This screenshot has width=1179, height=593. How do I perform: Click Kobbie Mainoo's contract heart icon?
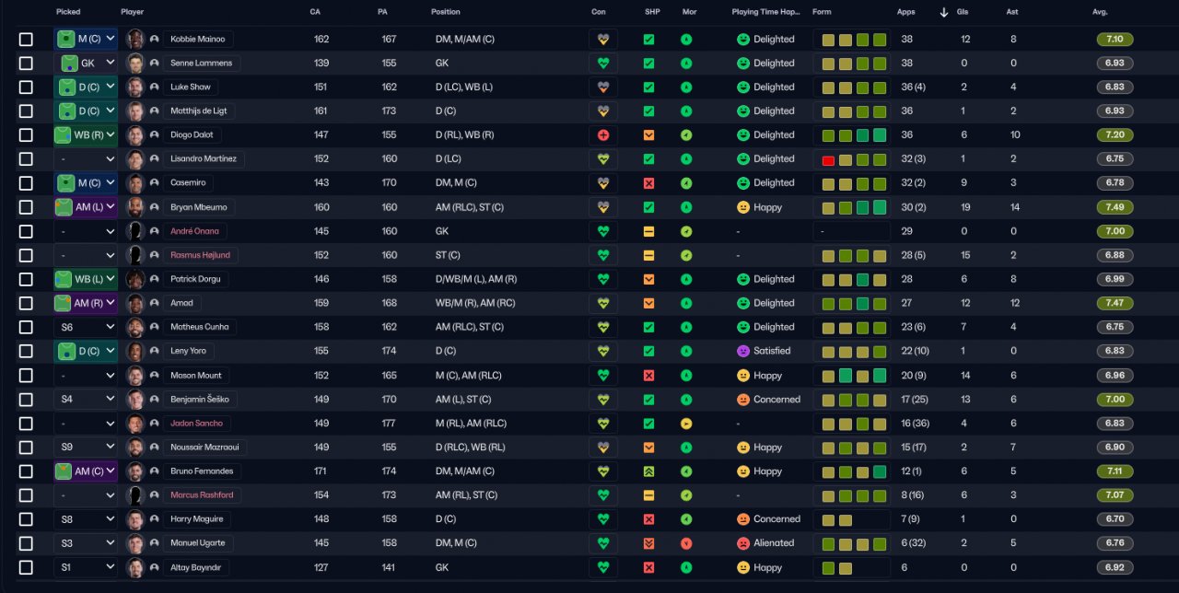tap(603, 40)
